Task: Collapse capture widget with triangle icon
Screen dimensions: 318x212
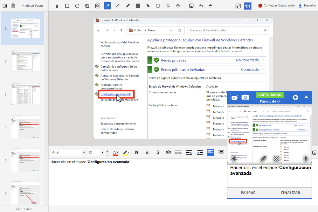Action: tap(306, 97)
